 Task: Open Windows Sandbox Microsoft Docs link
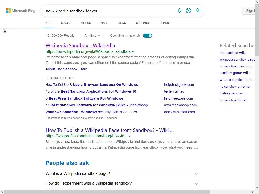coord(91,112)
